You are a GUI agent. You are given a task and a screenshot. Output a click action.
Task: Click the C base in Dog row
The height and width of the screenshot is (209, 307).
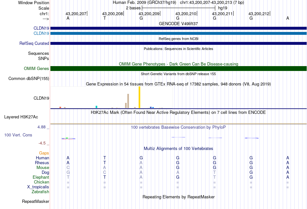coord(105,172)
